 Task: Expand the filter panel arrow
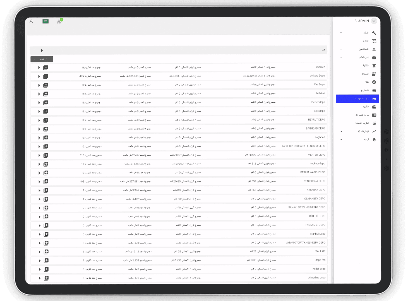pos(42,50)
